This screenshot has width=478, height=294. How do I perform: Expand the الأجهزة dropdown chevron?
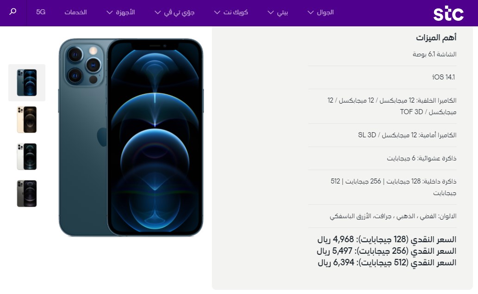(x=110, y=12)
